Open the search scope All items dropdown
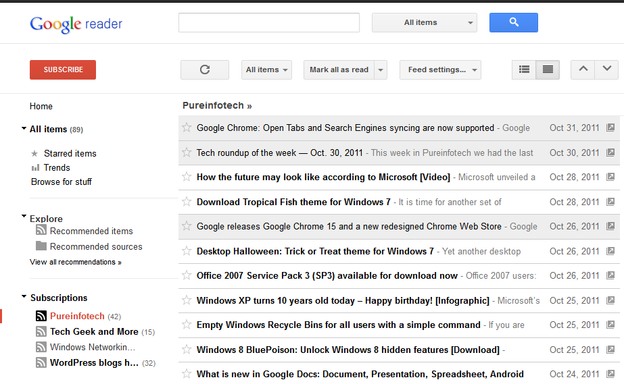This screenshot has width=624, height=384. coord(424,23)
